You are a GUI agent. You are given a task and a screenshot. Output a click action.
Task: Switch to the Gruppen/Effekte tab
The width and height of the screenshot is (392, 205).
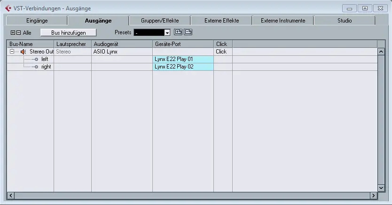(160, 21)
